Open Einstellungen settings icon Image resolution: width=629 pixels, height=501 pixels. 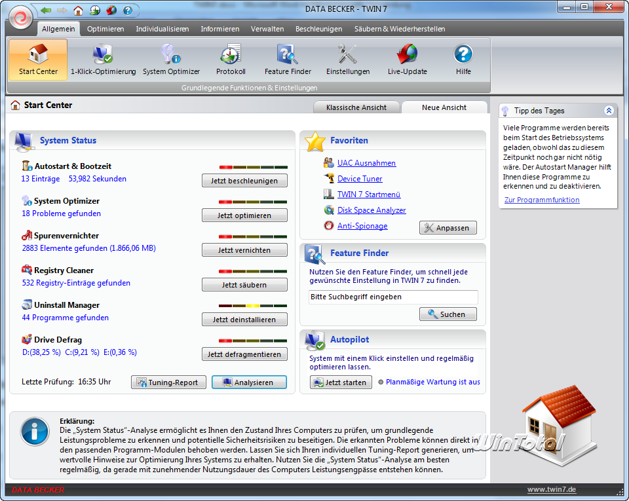point(348,60)
